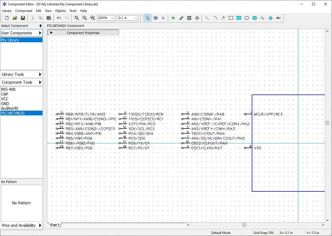Open the Component menu
The height and width of the screenshot is (236, 332).
click(x=24, y=11)
